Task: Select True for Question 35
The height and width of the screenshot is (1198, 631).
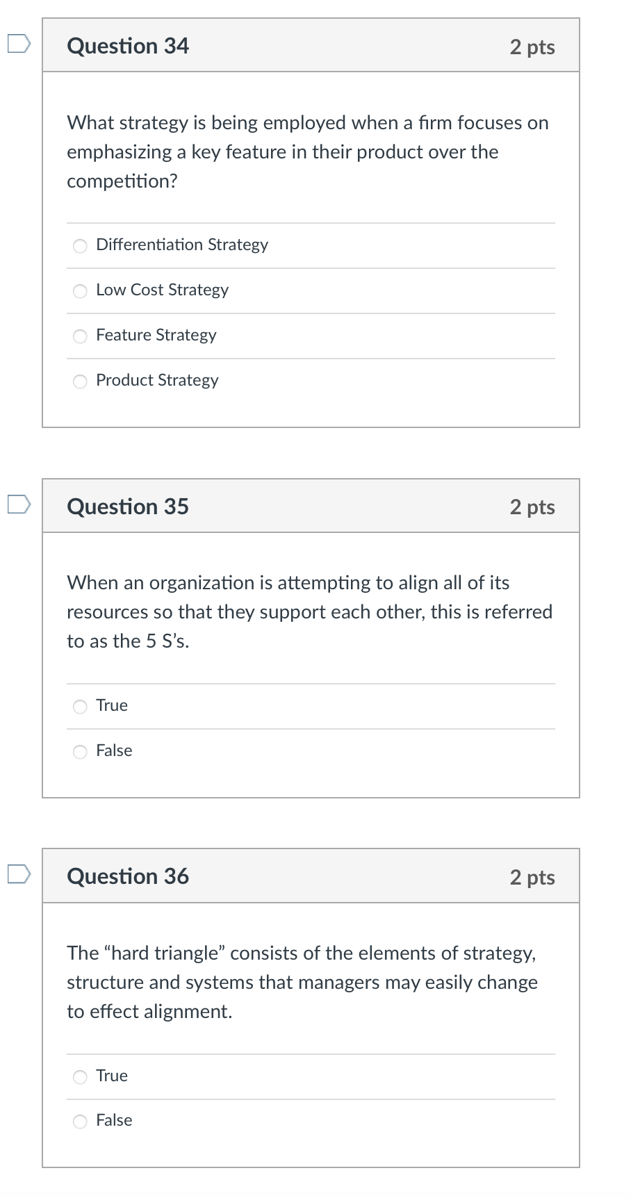Action: [x=80, y=707]
